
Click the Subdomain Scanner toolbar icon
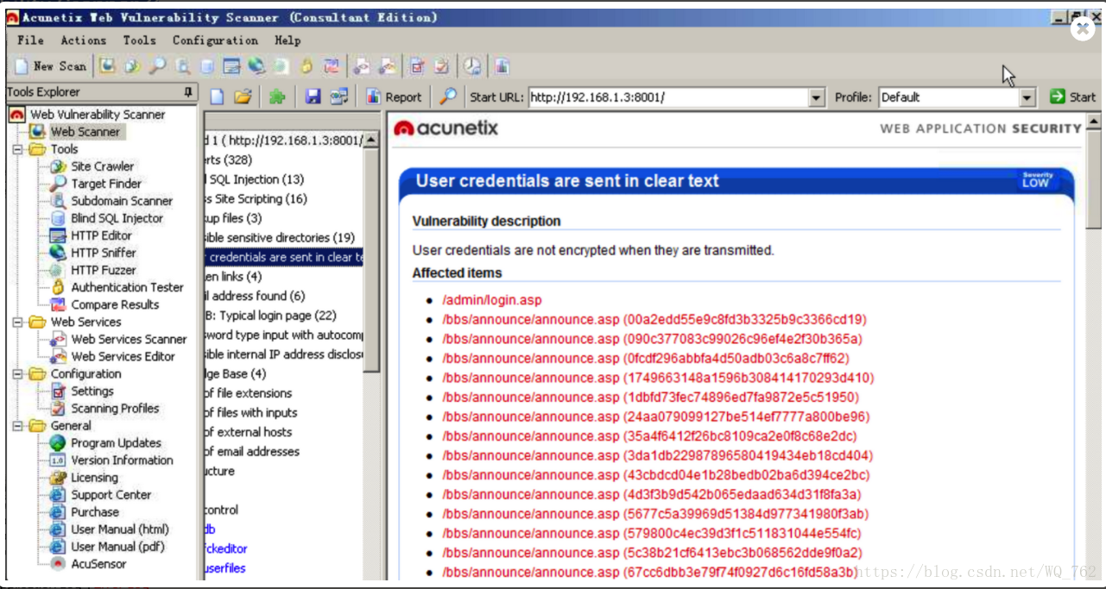(182, 66)
